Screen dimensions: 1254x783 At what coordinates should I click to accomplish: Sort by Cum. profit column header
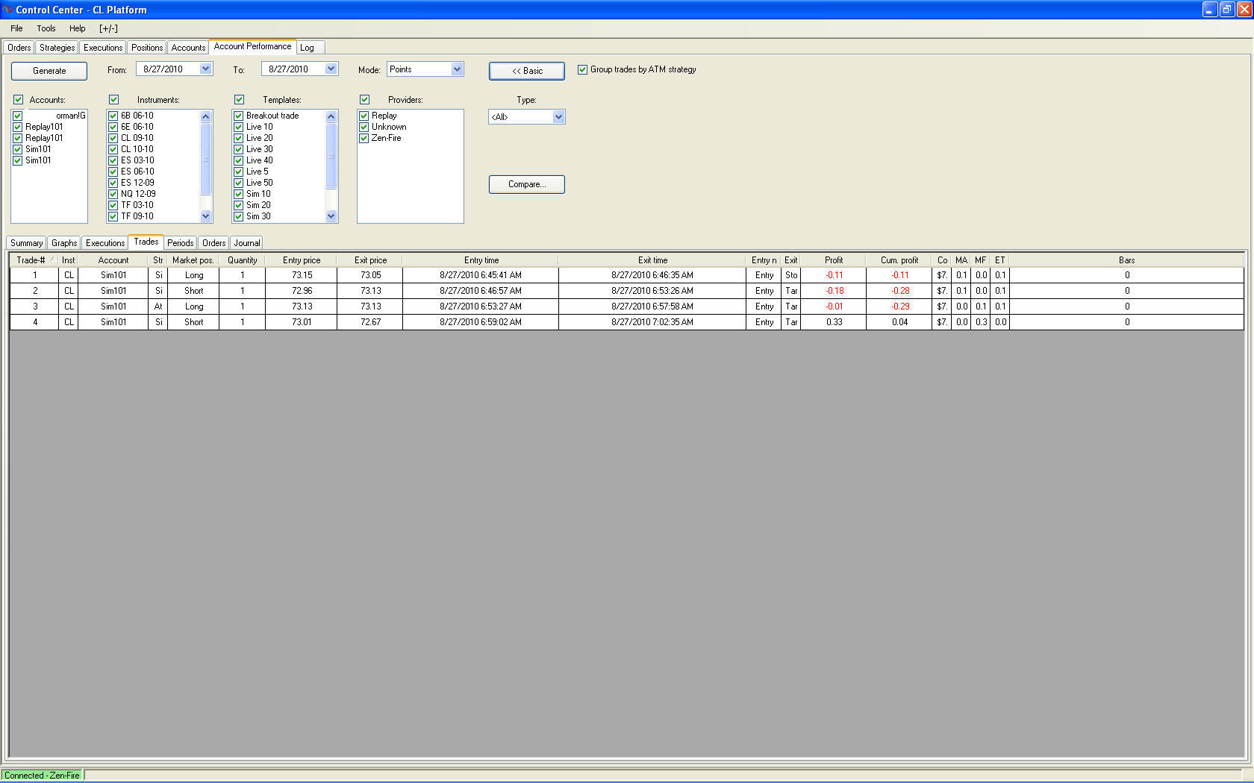coord(899,260)
